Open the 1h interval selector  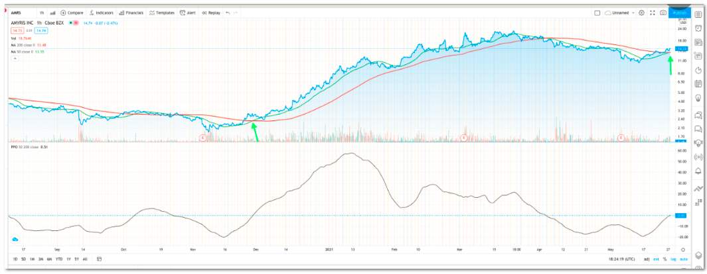tap(42, 13)
